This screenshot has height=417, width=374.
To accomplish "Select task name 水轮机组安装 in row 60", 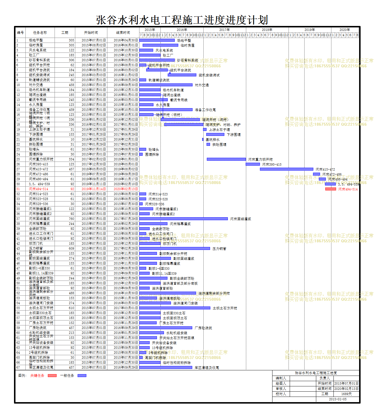I will point(39,333).
